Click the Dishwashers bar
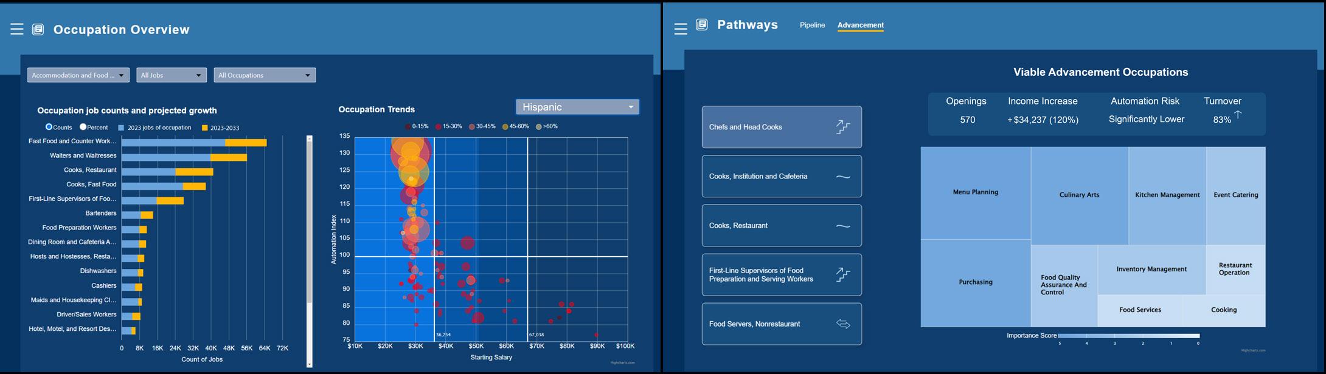Viewport: 1326px width, 374px height. pyautogui.click(x=133, y=273)
